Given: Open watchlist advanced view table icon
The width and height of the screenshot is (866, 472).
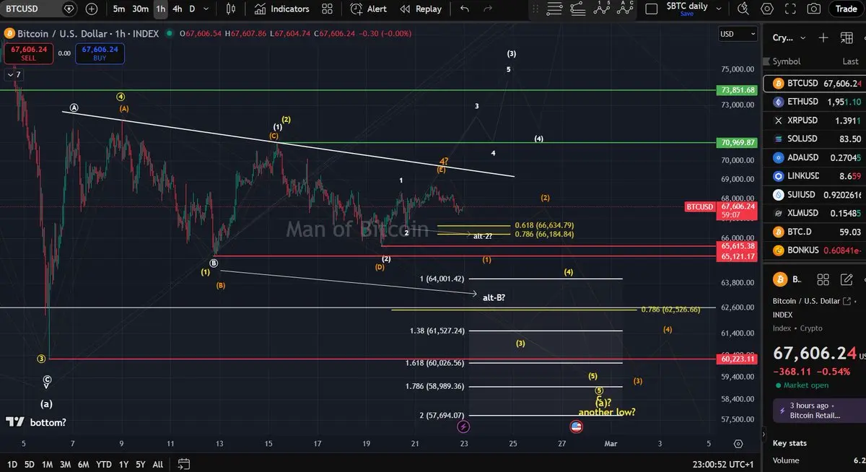Looking at the screenshot, I should (845, 38).
